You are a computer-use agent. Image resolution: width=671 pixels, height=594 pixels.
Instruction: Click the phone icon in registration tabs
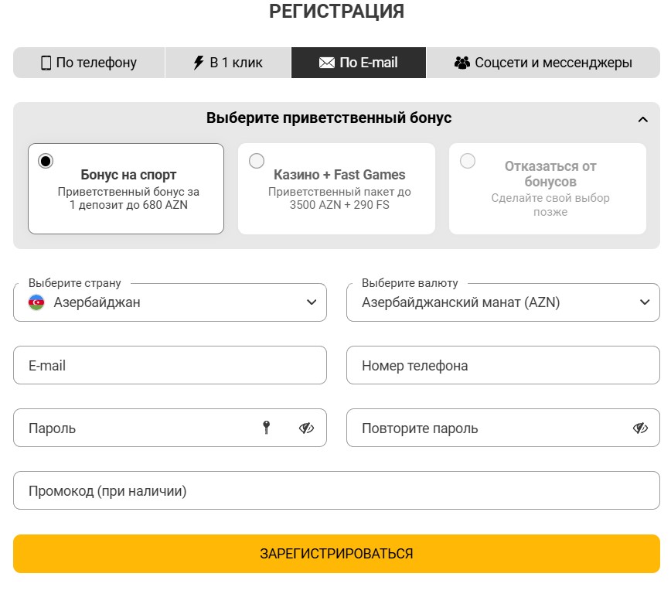coord(46,63)
